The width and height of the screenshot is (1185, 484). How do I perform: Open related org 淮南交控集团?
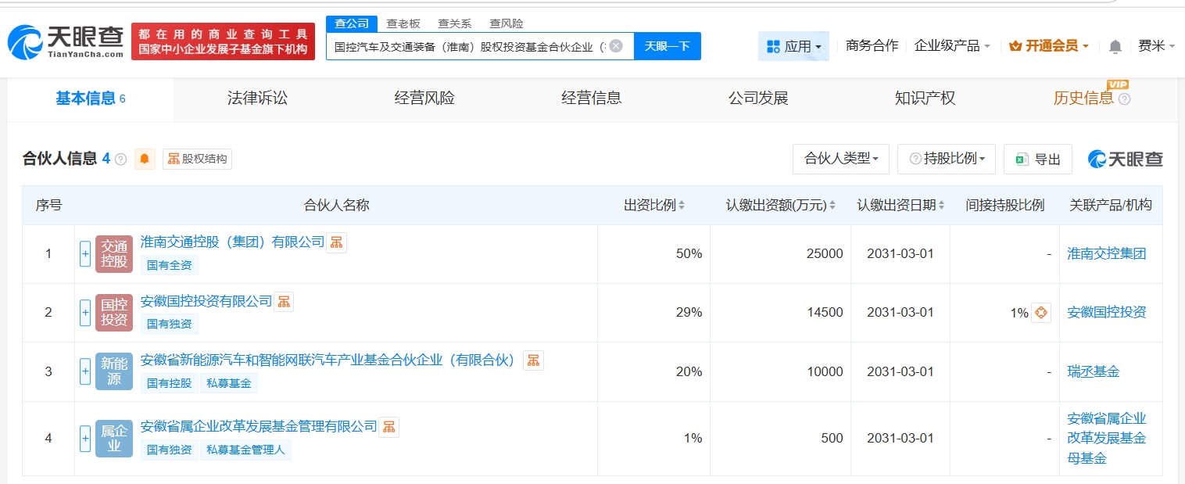[x=1106, y=254]
